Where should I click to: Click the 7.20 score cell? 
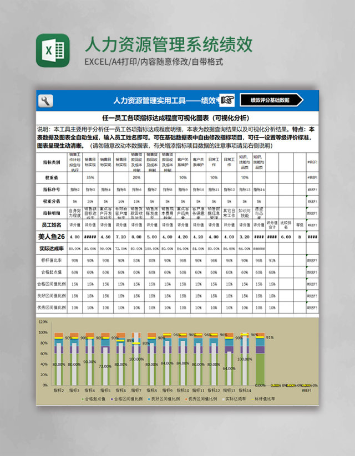[121, 237]
